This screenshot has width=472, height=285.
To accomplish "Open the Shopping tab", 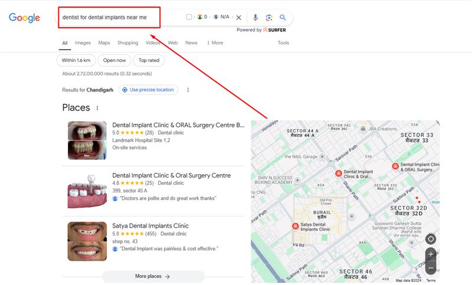I will [128, 42].
